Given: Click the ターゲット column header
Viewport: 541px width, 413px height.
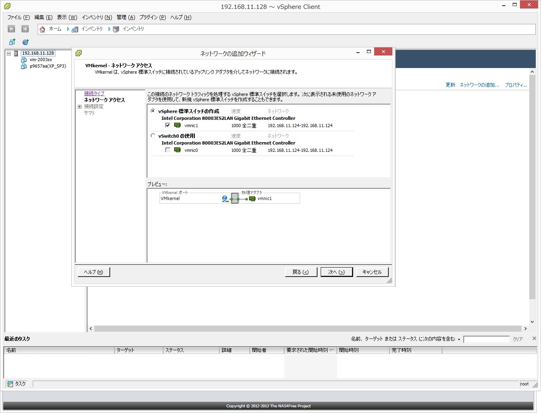Looking at the screenshot, I should click(139, 350).
